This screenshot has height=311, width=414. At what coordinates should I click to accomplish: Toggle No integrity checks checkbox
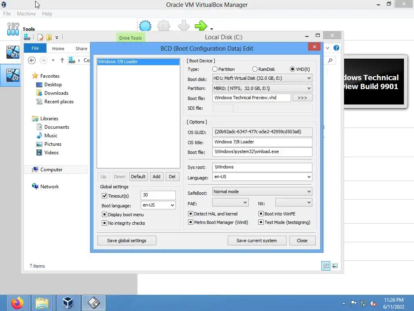pyautogui.click(x=104, y=223)
